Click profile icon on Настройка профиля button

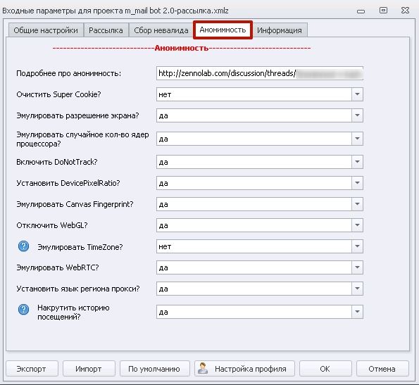pyautogui.click(x=203, y=368)
